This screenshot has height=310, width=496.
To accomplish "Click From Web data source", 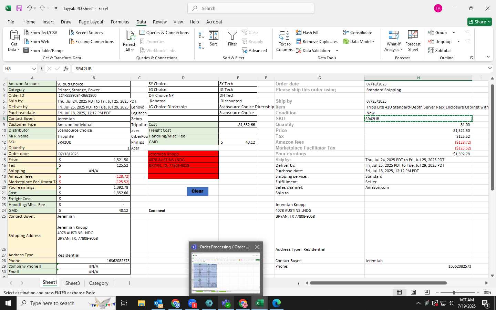I will pyautogui.click(x=37, y=42).
